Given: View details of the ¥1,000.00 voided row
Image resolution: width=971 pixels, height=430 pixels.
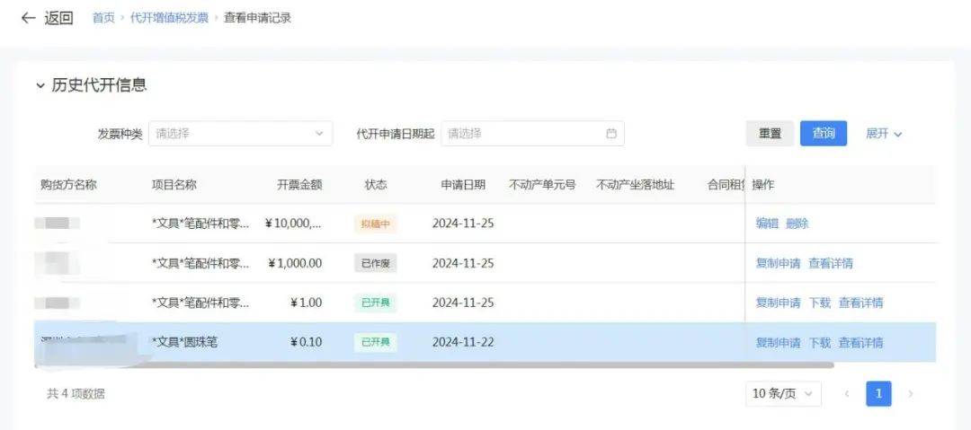Looking at the screenshot, I should tap(831, 263).
